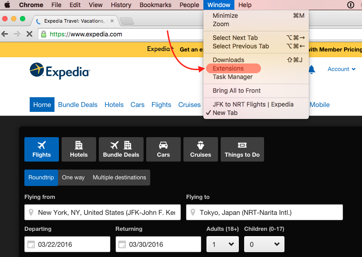Click the location pin in Flying from
Image resolution: width=362 pixels, height=257 pixels.
31,212
